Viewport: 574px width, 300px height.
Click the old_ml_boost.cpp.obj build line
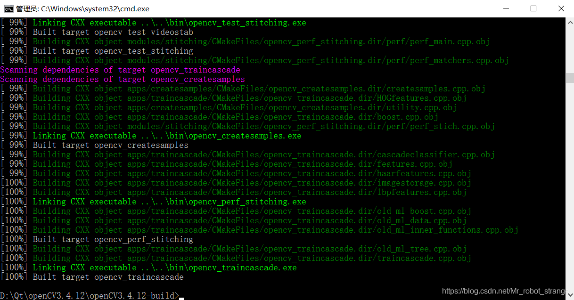[x=236, y=211]
